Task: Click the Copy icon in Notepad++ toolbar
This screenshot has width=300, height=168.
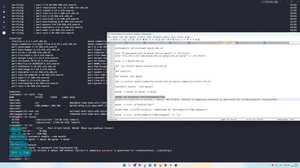Action: pos(131,39)
